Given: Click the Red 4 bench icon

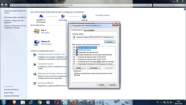Looking at the screenshot, I should click(36, 31).
